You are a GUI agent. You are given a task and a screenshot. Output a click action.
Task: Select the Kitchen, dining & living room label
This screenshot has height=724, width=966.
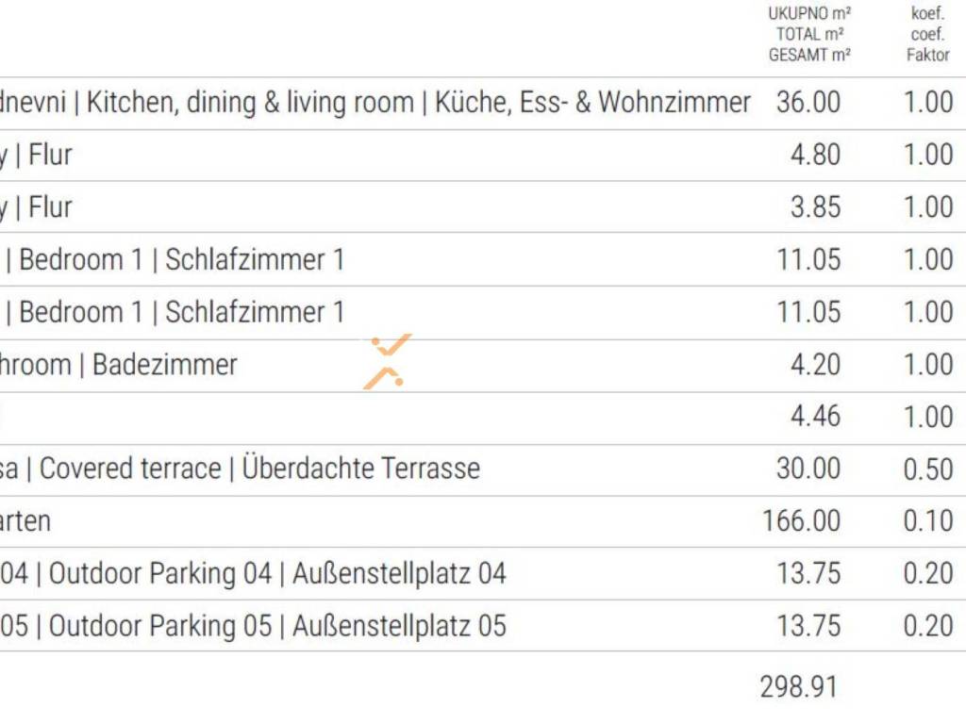tap(250, 103)
